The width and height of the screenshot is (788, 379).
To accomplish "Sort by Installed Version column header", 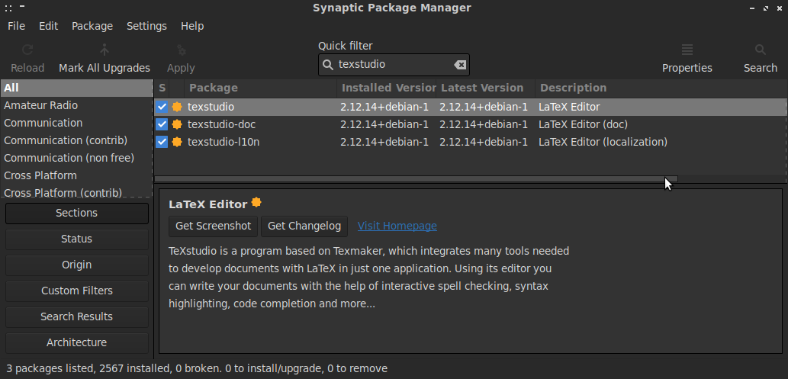I will (x=387, y=88).
